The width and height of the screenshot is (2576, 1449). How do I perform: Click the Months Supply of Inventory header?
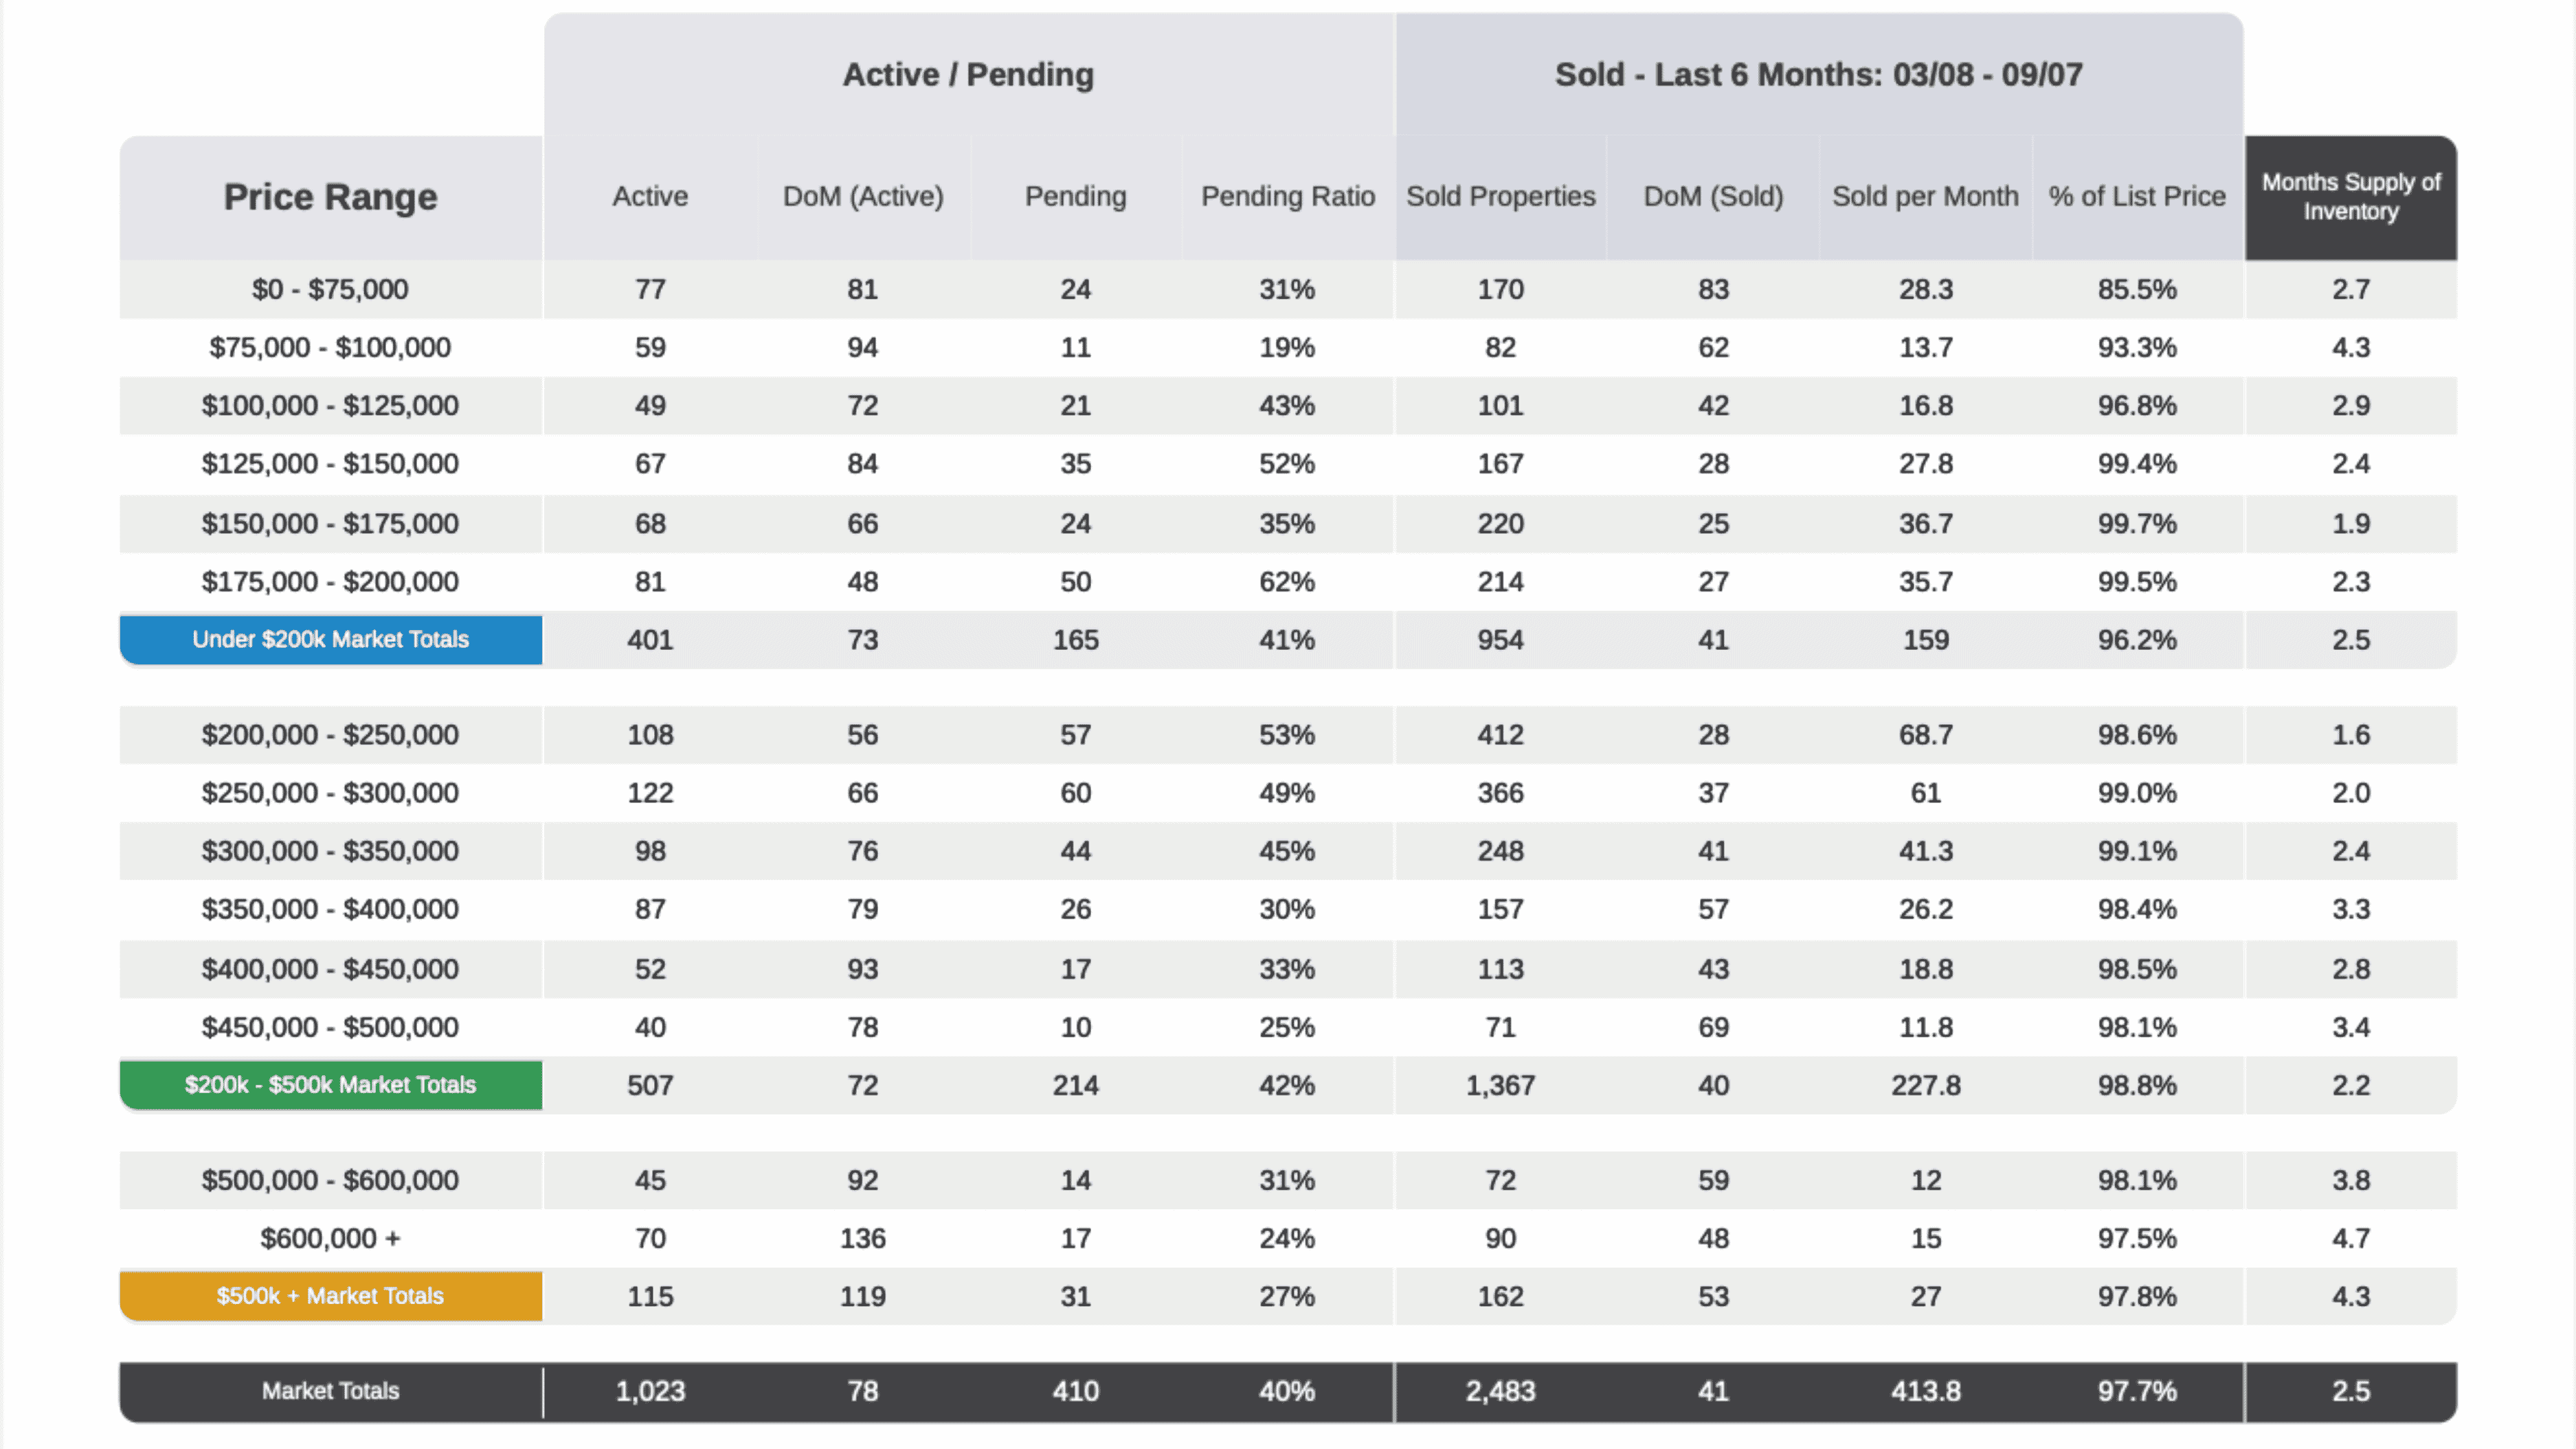2351,197
